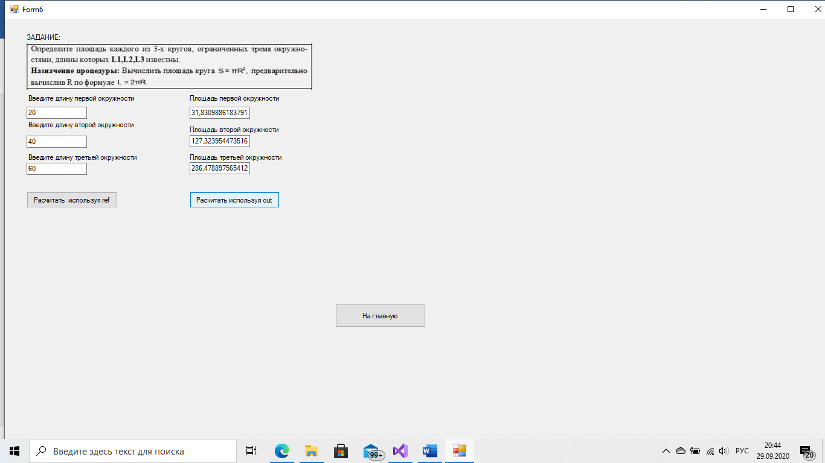The width and height of the screenshot is (825, 463).
Task: Switch to Microsoft Word in the taskbar
Action: tap(430, 451)
